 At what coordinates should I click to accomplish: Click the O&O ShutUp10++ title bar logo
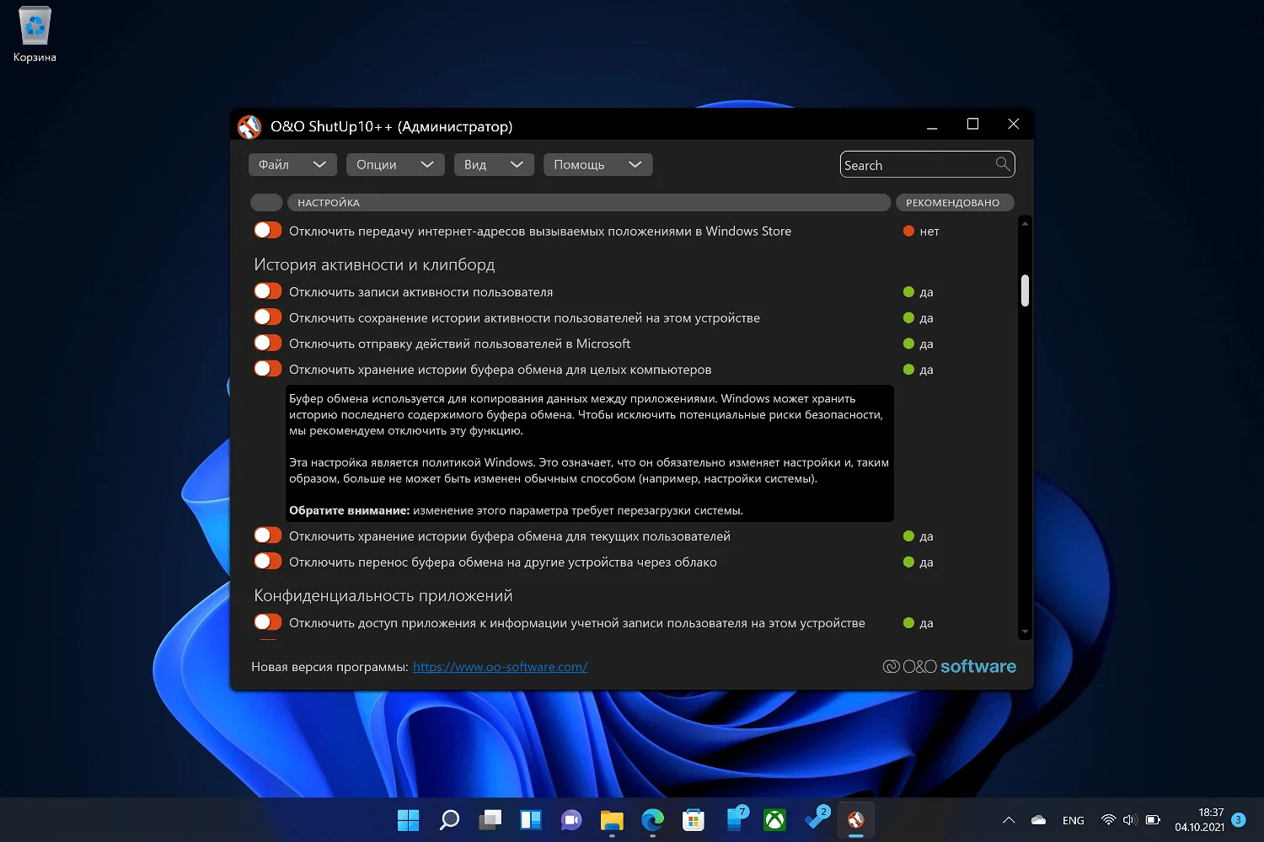[249, 126]
